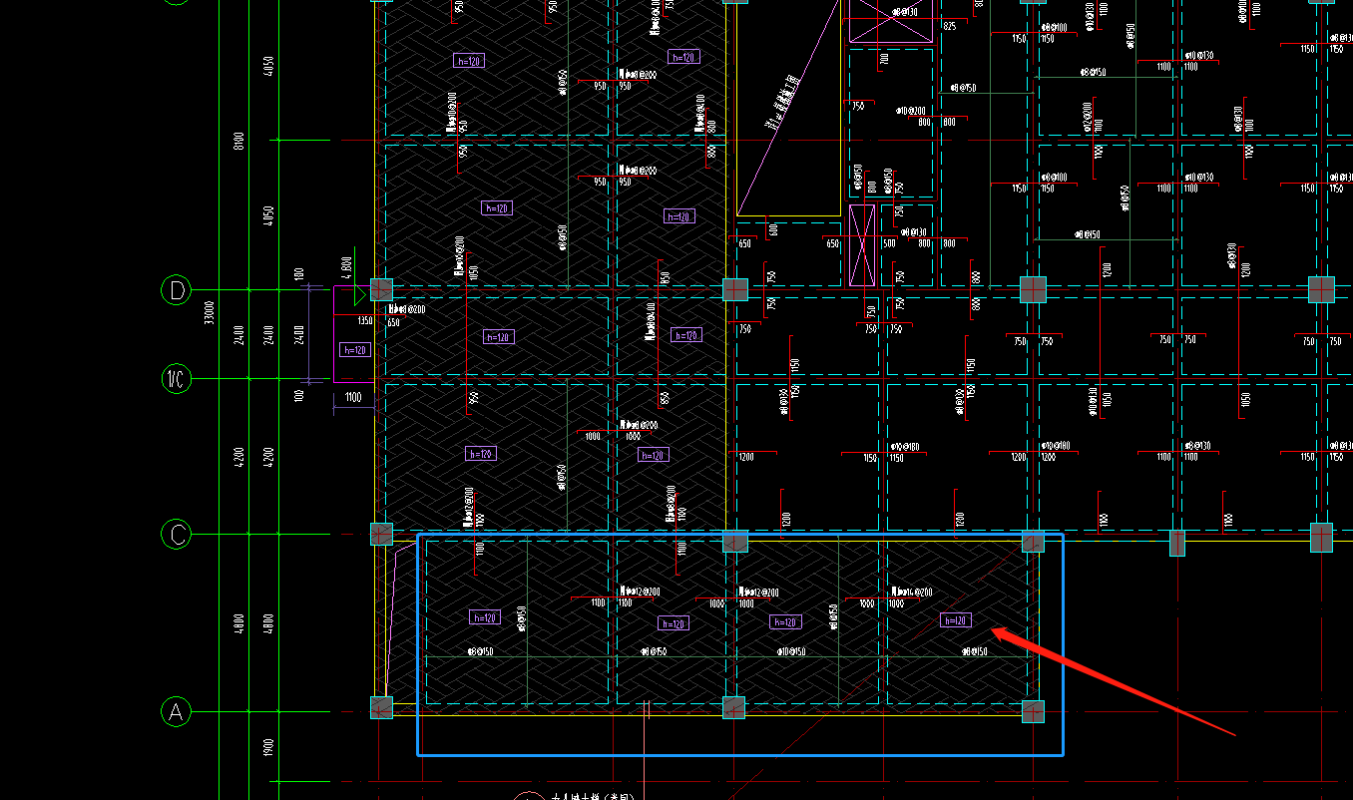Pick the crossed magenta opening beside the 500 dimension

click(x=861, y=245)
